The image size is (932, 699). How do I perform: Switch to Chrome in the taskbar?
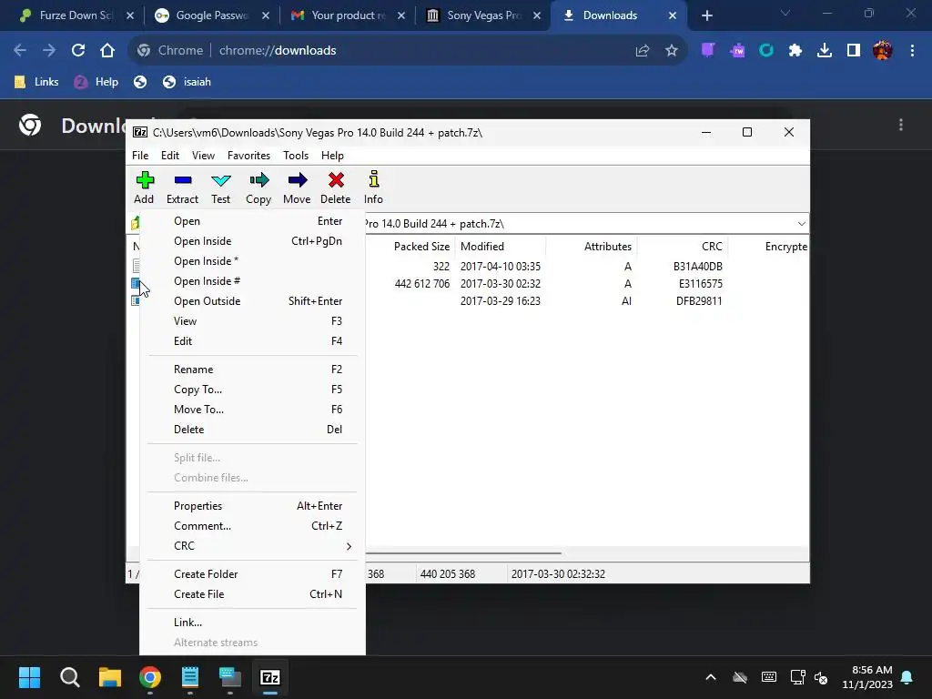[150, 677]
